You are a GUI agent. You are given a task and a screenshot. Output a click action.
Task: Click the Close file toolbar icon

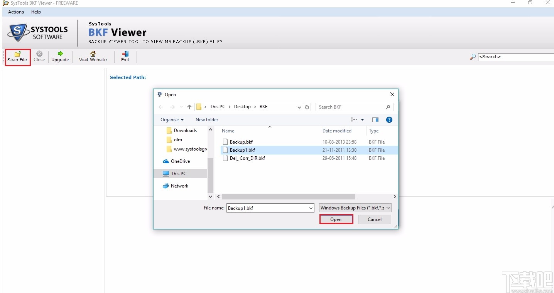pyautogui.click(x=39, y=57)
